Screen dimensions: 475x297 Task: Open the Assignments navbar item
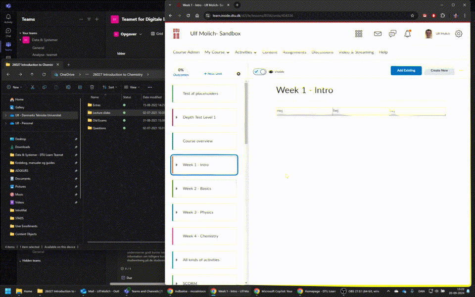294,52
